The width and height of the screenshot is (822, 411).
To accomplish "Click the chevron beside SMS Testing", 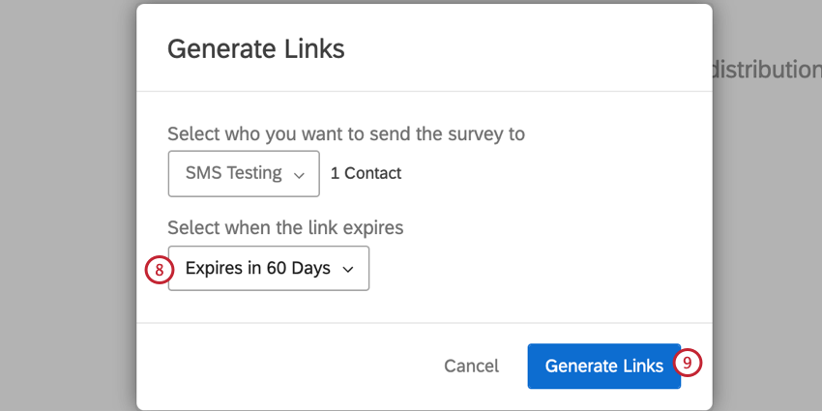I will [299, 175].
